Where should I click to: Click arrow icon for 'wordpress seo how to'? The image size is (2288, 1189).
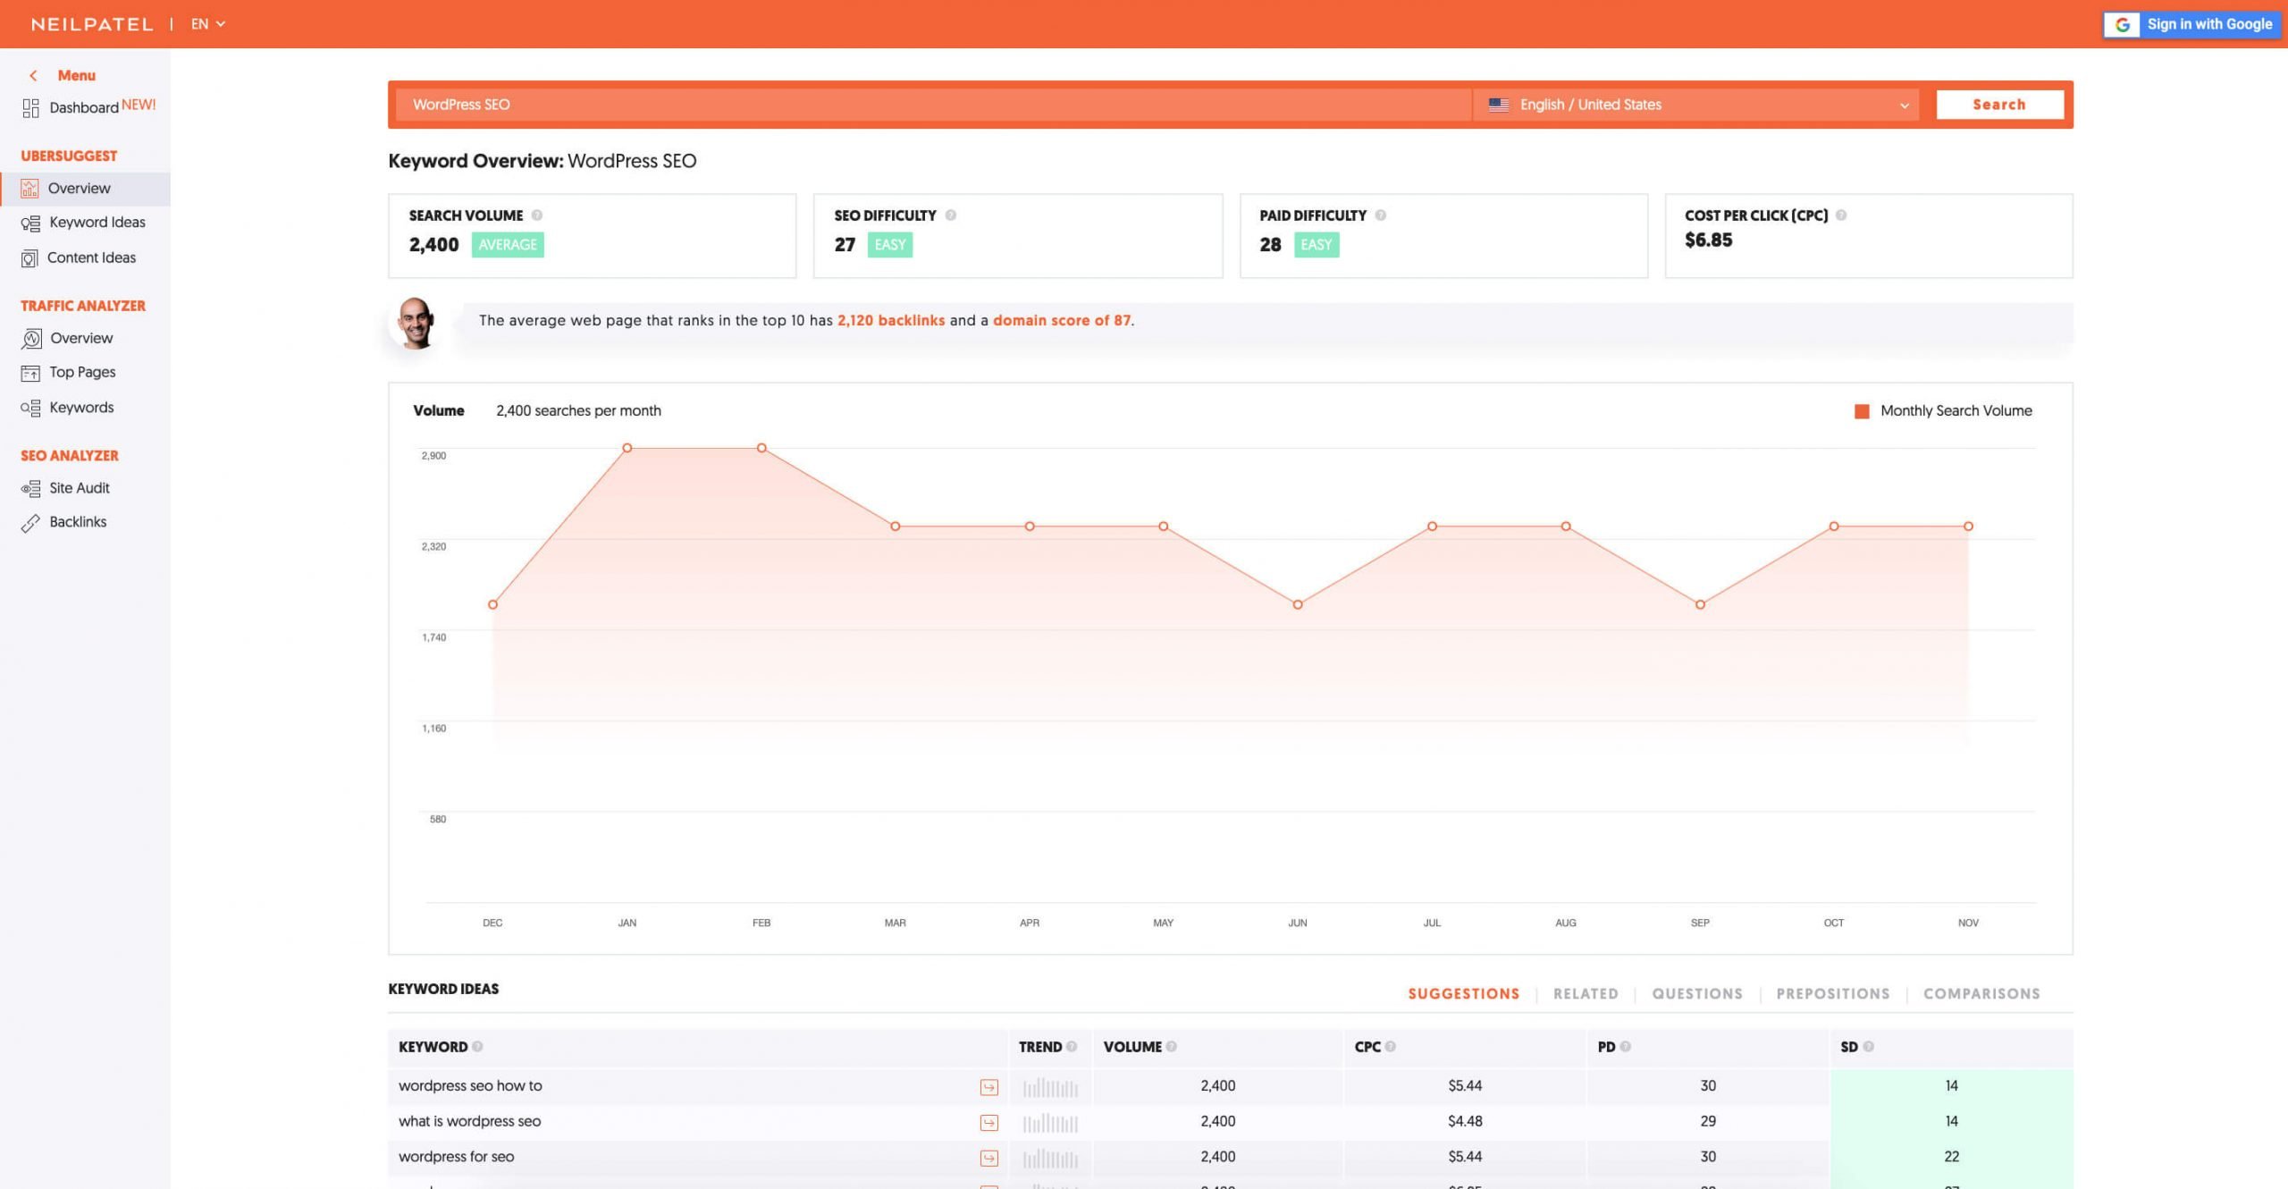click(988, 1087)
